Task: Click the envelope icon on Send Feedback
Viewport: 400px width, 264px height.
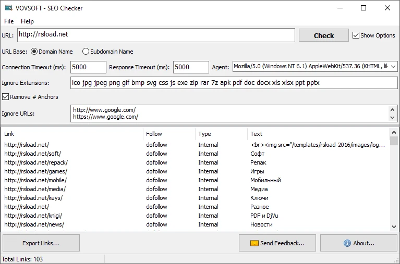Action: (254, 243)
